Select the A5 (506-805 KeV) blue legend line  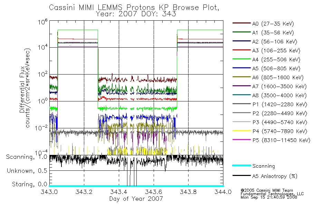coord(242,68)
